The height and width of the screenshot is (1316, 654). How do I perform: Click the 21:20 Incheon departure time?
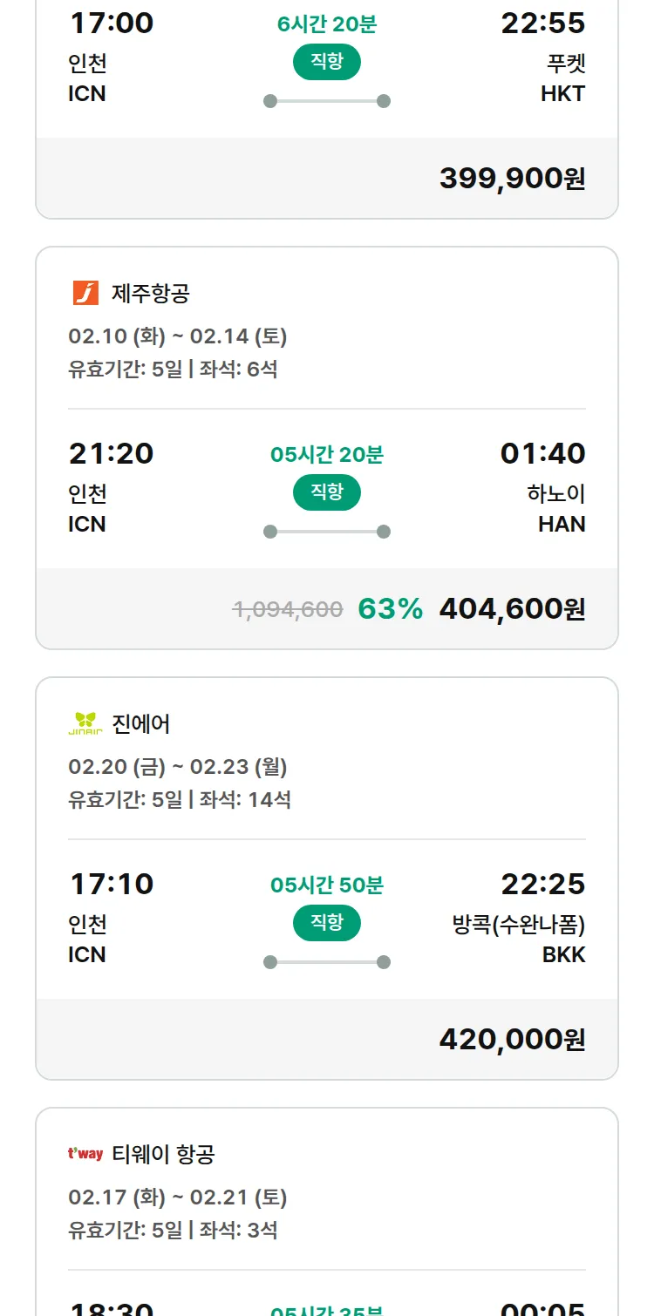[x=112, y=454]
